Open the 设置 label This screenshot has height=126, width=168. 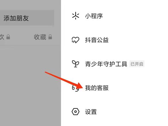tap(91, 112)
